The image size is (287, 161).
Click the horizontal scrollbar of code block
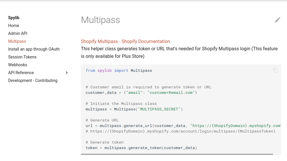point(177,154)
